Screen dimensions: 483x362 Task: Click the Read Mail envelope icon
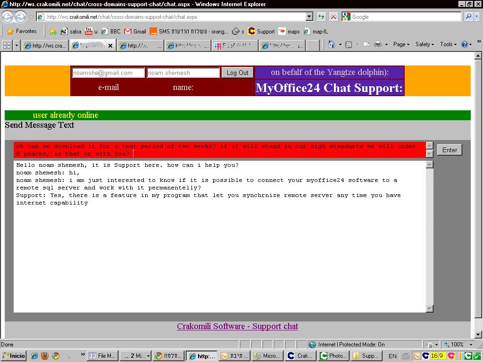(366, 45)
